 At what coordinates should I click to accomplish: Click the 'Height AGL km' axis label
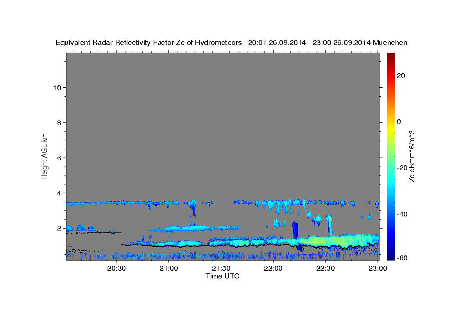[45, 156]
